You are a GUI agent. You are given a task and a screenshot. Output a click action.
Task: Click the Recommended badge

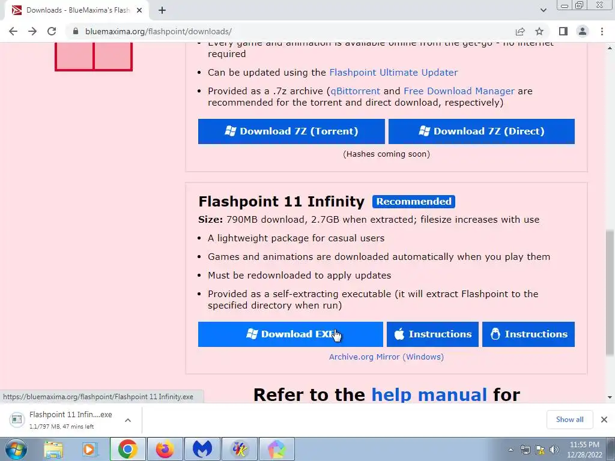(414, 202)
